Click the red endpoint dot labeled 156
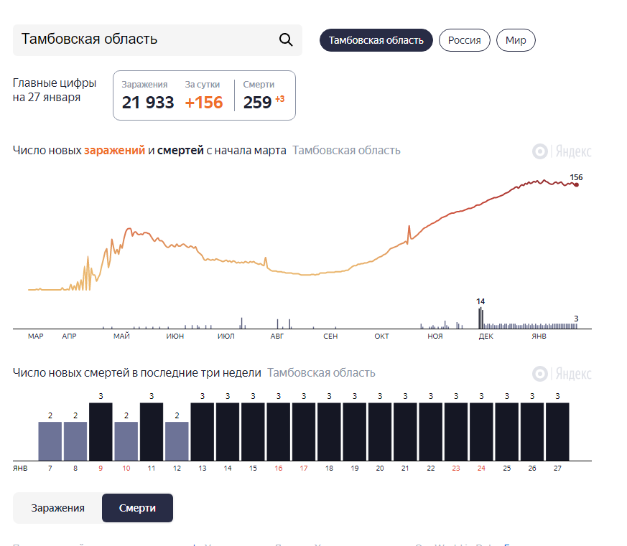Image resolution: width=627 pixels, height=546 pixels. tap(576, 184)
